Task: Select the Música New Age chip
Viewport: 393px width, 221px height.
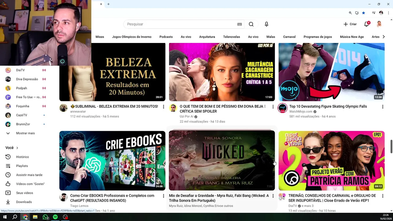Action: coord(352,37)
